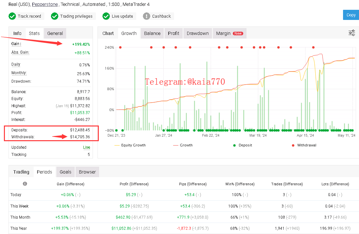Click the Lots (Difference) column header

pyautogui.click(x=335, y=184)
